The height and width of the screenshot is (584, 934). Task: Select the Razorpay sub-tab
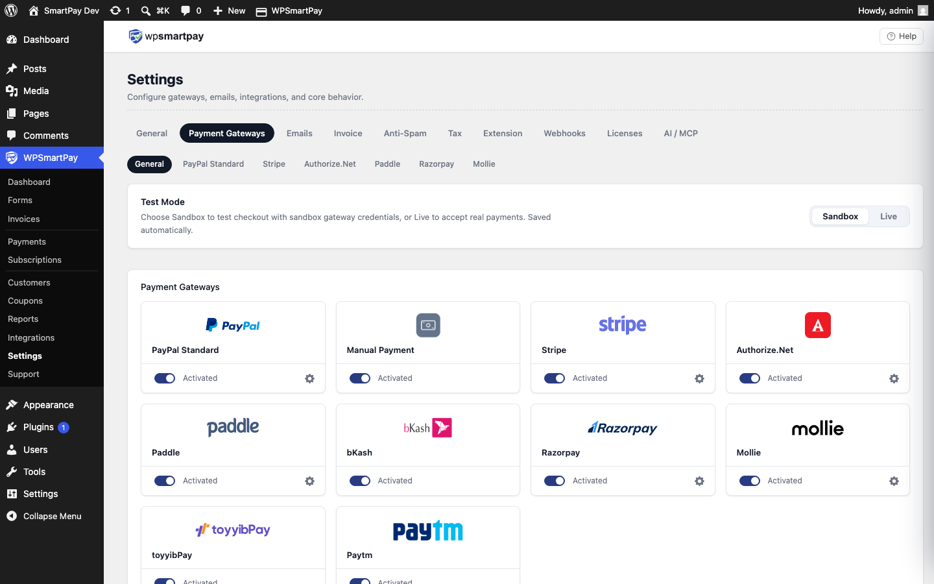tap(437, 164)
